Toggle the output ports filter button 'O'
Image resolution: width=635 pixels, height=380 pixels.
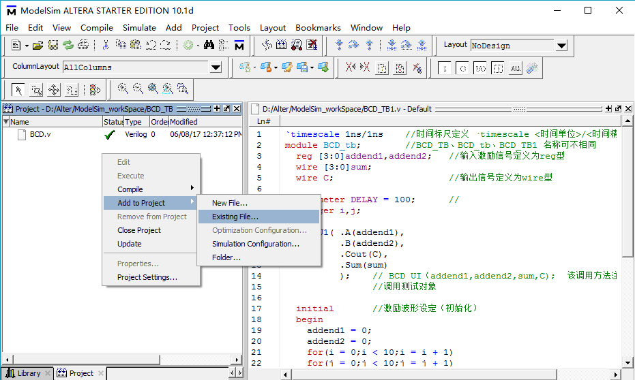[x=462, y=68]
